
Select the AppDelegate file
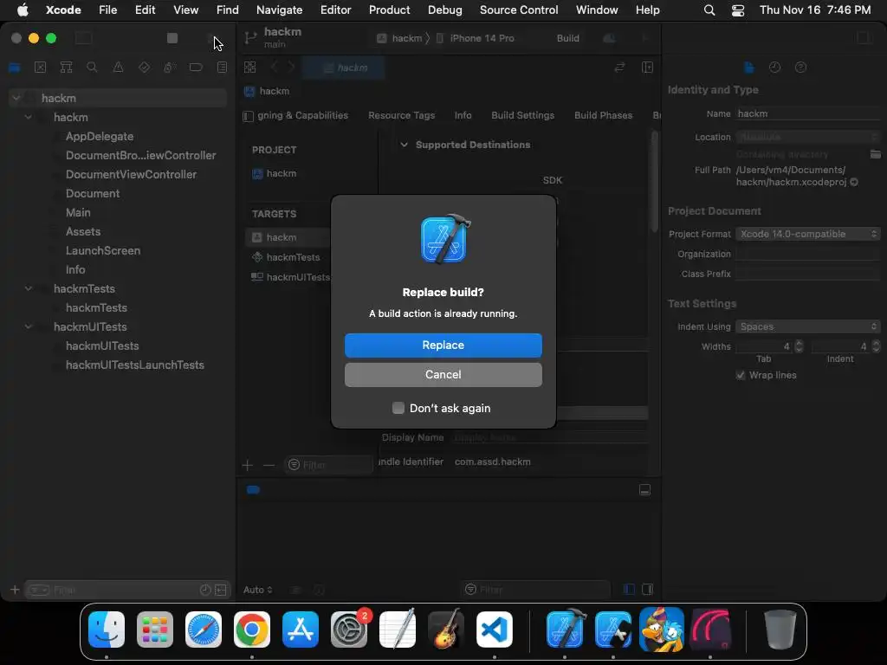(x=100, y=136)
